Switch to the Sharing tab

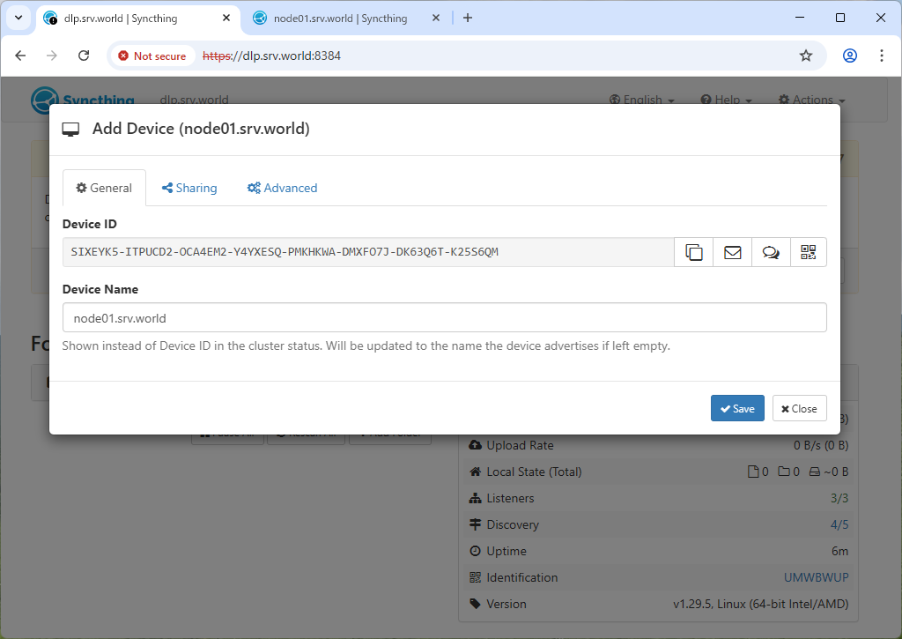click(x=189, y=188)
